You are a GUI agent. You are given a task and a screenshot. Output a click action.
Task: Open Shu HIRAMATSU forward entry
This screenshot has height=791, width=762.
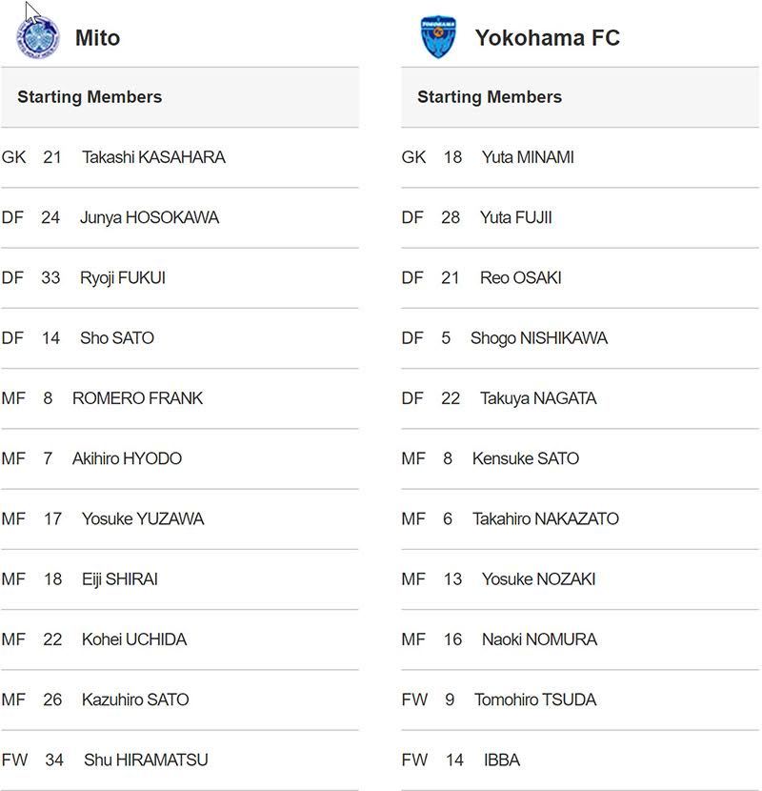pyautogui.click(x=146, y=760)
